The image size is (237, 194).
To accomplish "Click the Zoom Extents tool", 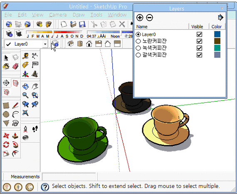I will pyautogui.click(x=25, y=113).
